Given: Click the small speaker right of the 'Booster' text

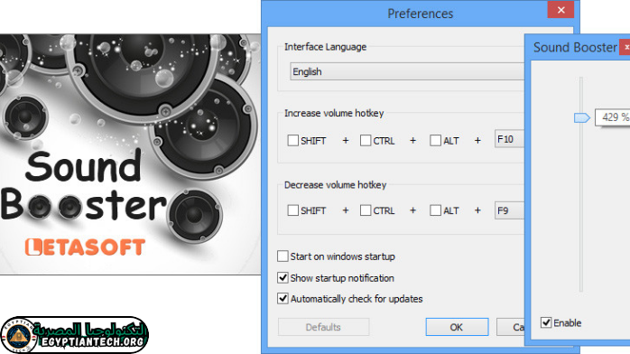Looking at the screenshot, I should pos(195,215).
